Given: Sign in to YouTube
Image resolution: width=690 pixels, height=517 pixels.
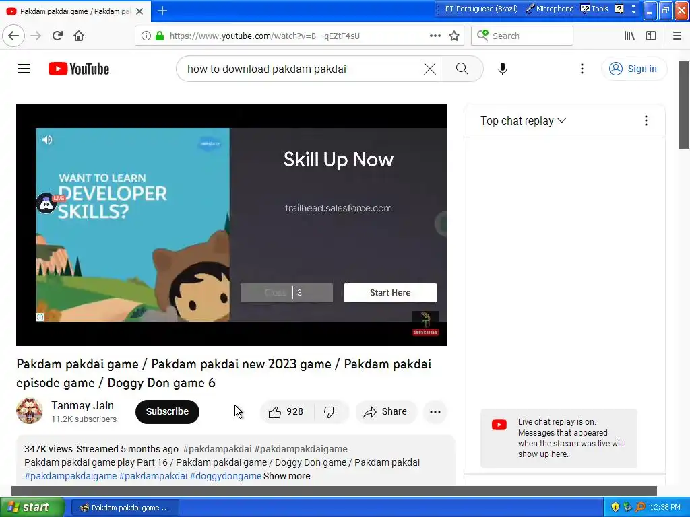Looking at the screenshot, I should pyautogui.click(x=633, y=69).
